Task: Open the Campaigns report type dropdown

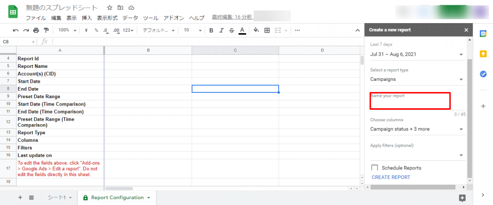Action: (417, 79)
